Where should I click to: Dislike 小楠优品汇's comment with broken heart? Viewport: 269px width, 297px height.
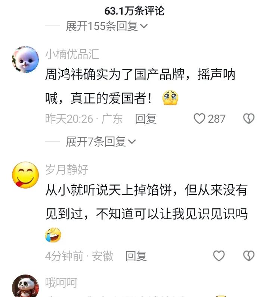point(249,119)
